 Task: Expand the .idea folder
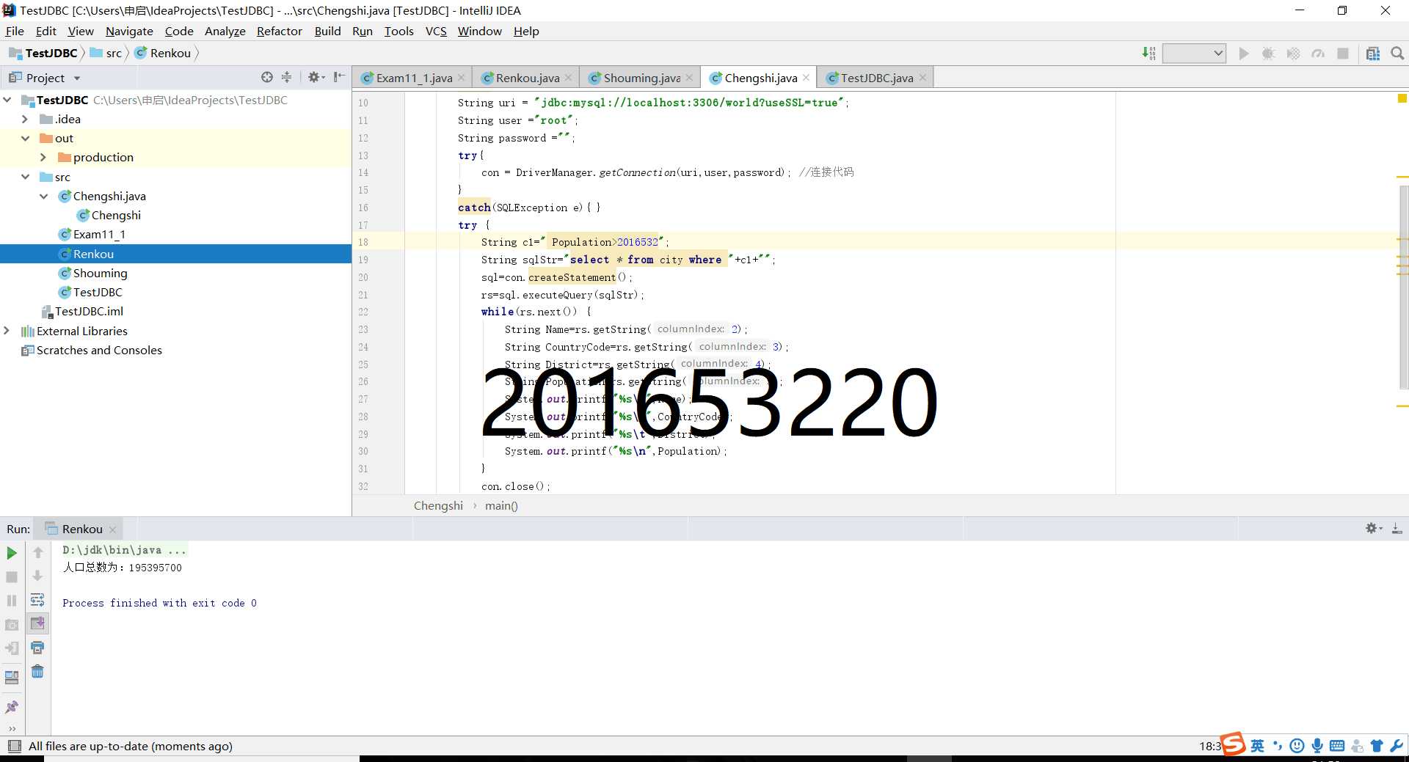pos(25,119)
